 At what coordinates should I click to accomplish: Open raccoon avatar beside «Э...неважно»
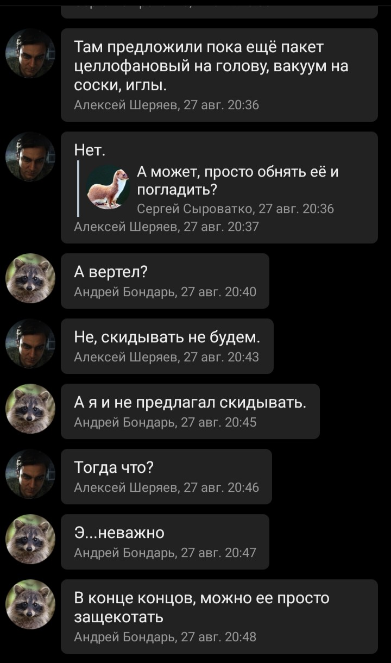[x=30, y=539]
